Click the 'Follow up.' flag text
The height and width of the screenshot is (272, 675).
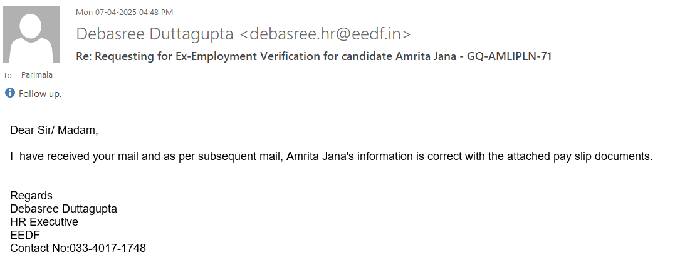(40, 94)
